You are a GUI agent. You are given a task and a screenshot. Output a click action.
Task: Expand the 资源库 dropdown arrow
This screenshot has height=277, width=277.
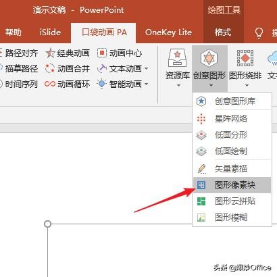(178, 85)
